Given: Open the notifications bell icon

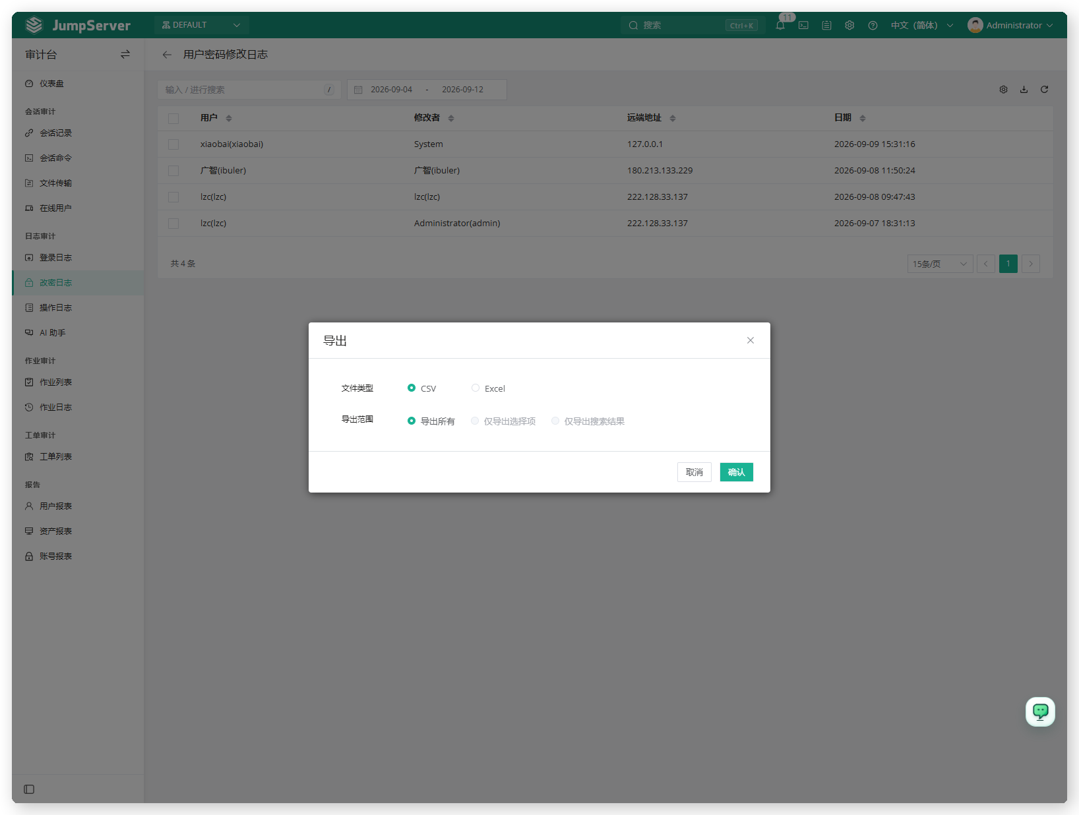Looking at the screenshot, I should (780, 25).
